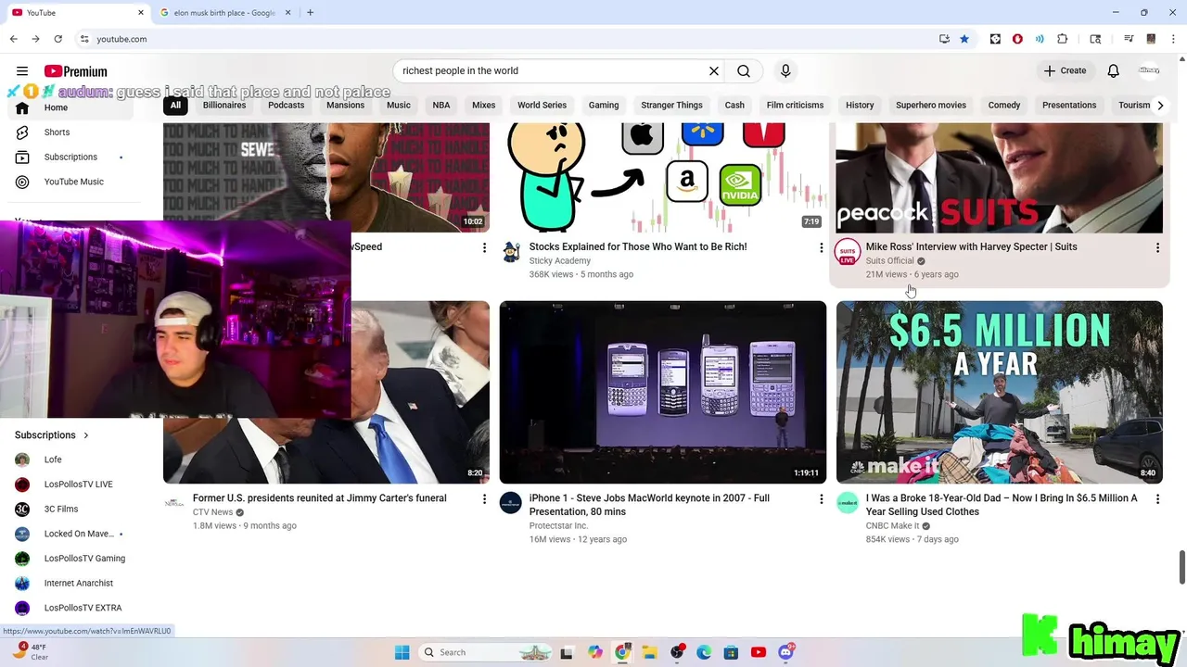Open a new browser tab

pyautogui.click(x=310, y=13)
